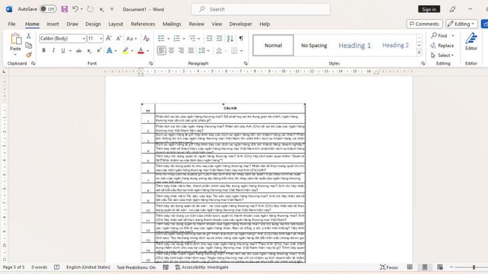This screenshot has height=274, width=488.
Task: Click the Save icon in title bar
Action: tap(64, 9)
